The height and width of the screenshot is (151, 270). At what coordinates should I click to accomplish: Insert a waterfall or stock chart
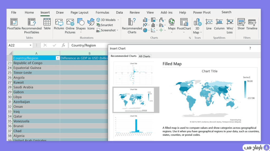click(161, 20)
